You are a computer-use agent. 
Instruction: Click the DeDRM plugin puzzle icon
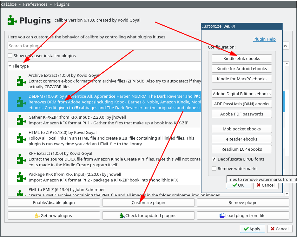tap(21, 102)
